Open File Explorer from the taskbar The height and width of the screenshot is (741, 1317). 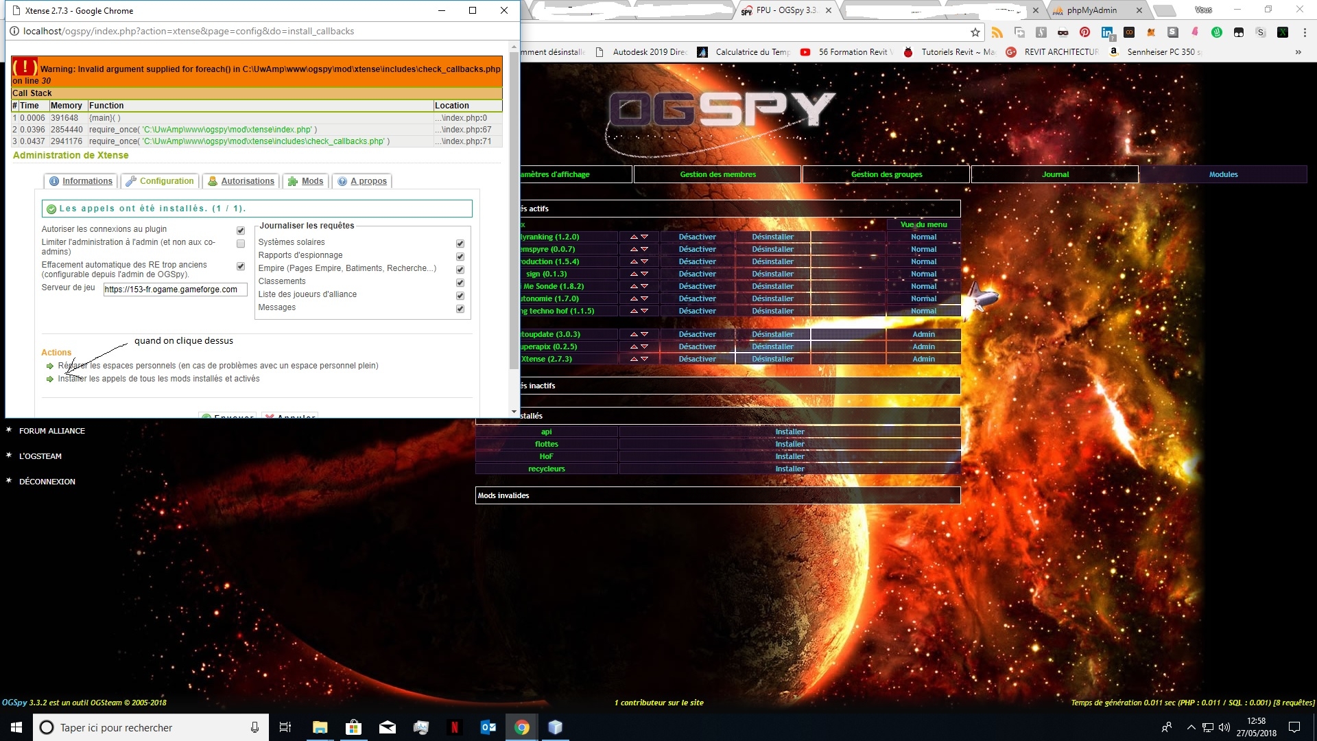point(320,727)
